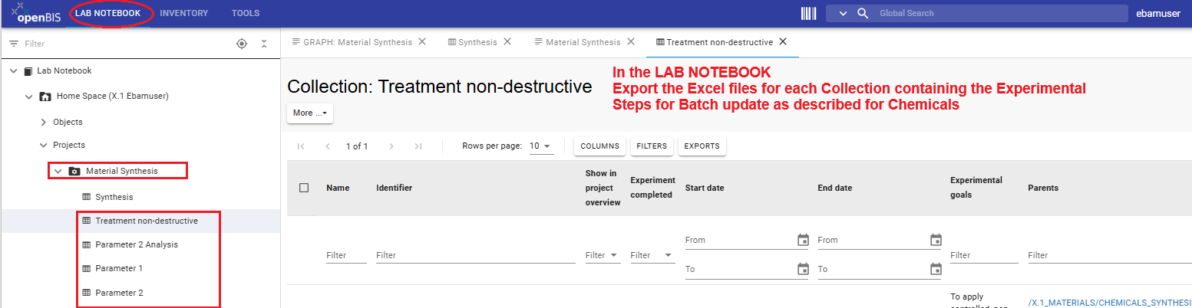This screenshot has width=1192, height=308.
Task: Click the Synthesis table icon in tree
Action: pos(86,197)
